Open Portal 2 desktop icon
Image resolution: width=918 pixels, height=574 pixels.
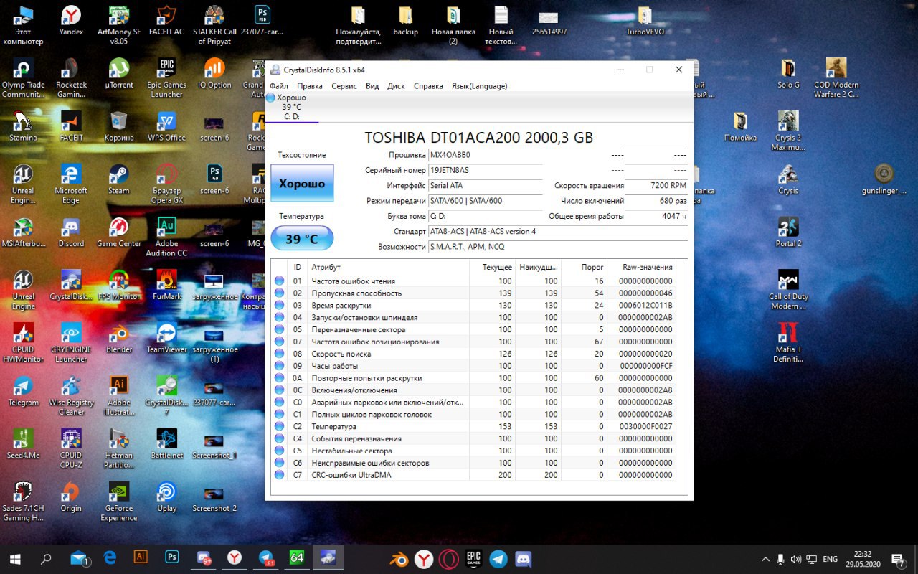[x=788, y=233]
